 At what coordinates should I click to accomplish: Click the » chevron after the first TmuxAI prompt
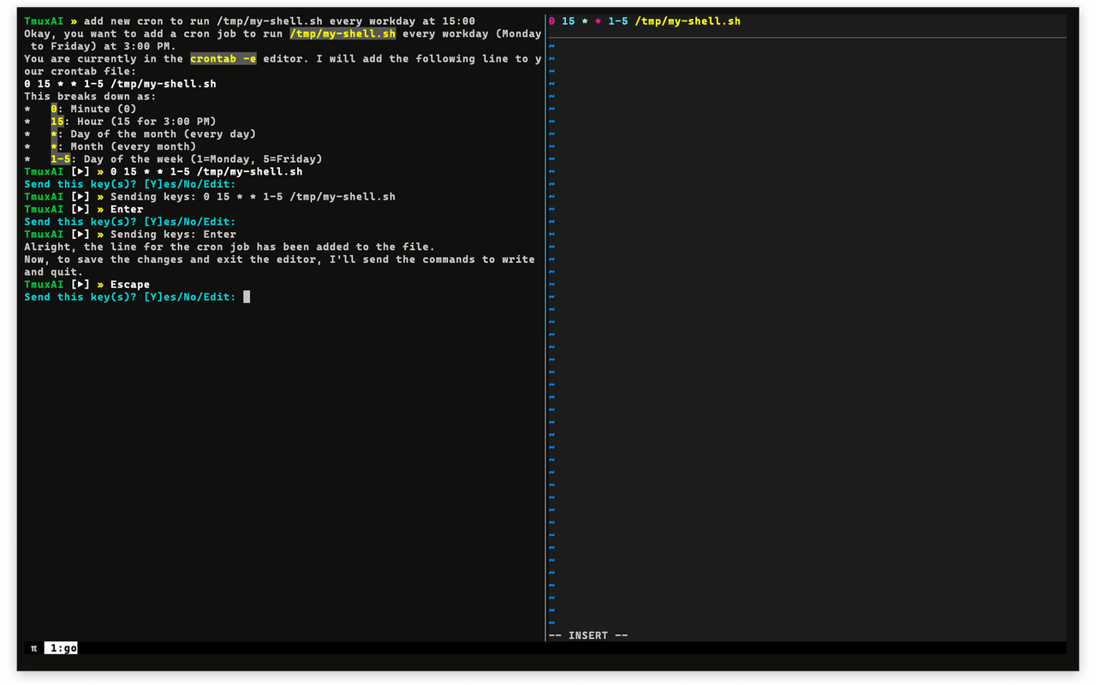click(74, 21)
